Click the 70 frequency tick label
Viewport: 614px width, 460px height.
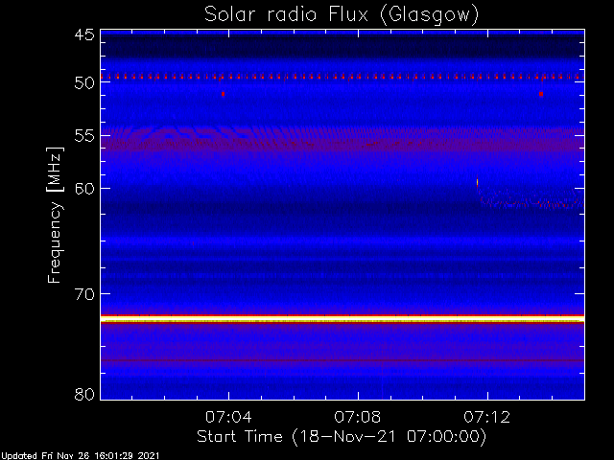pos(84,294)
